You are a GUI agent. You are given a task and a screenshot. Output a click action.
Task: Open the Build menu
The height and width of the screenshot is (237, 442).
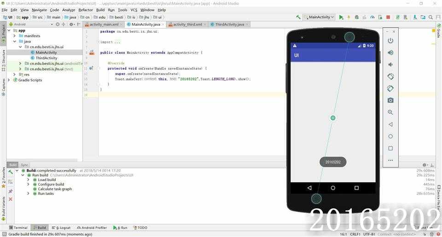(100, 10)
